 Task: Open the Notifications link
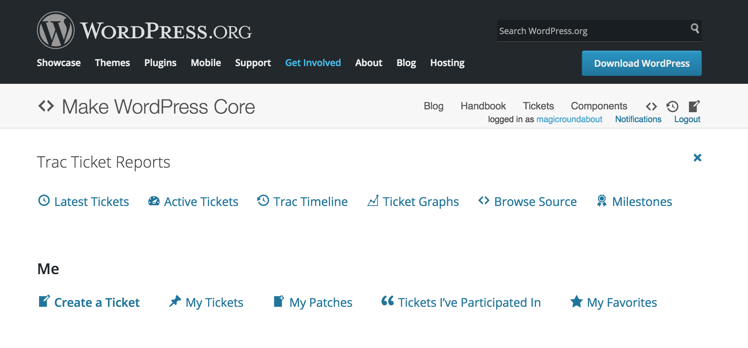click(638, 119)
